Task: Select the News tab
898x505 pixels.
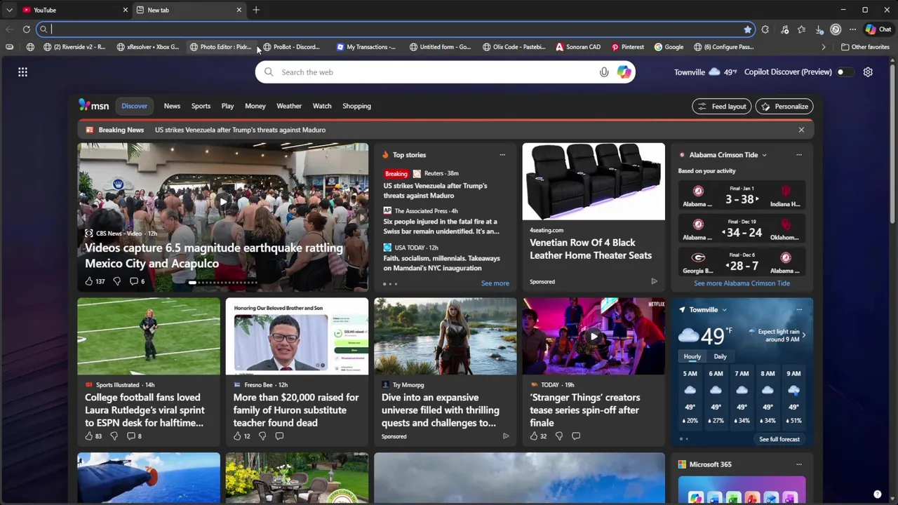Action: tap(172, 106)
